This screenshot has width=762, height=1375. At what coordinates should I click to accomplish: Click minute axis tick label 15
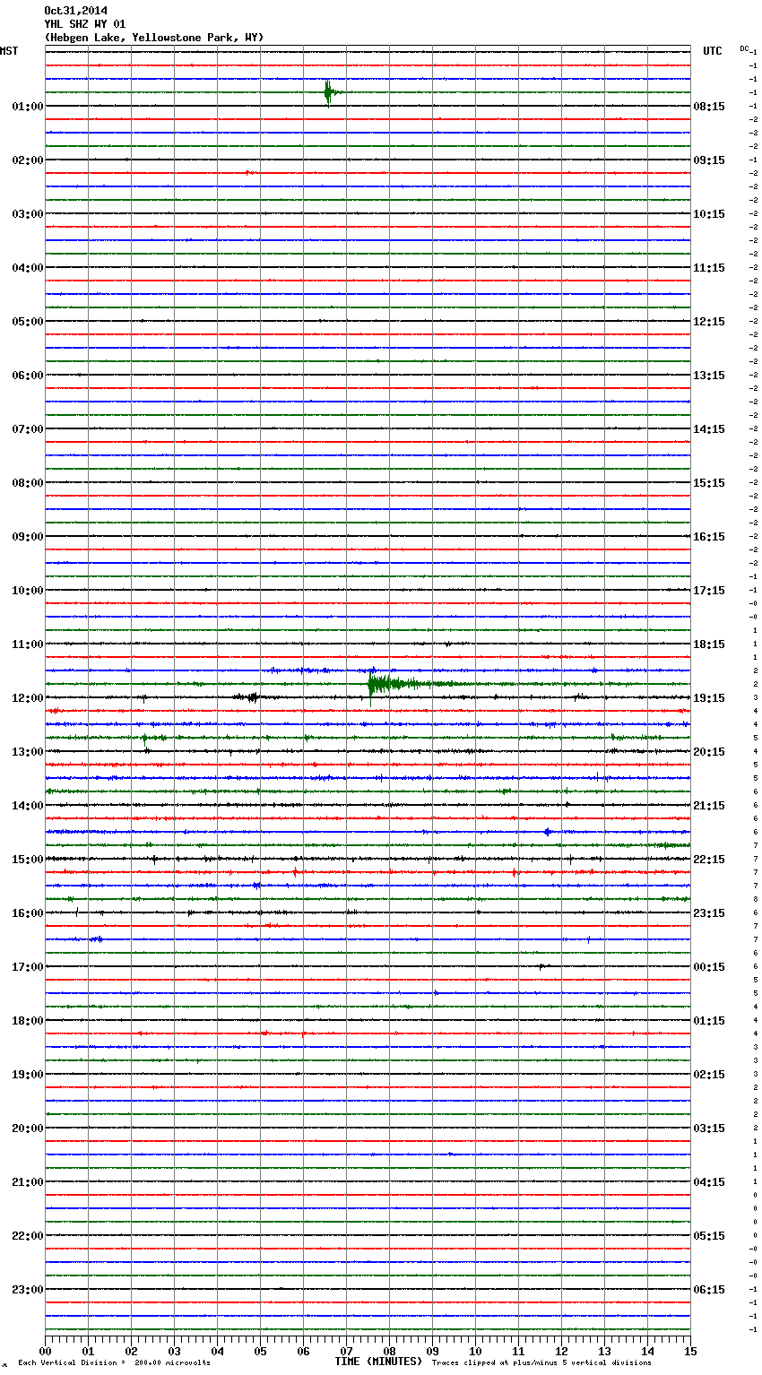(x=690, y=1350)
